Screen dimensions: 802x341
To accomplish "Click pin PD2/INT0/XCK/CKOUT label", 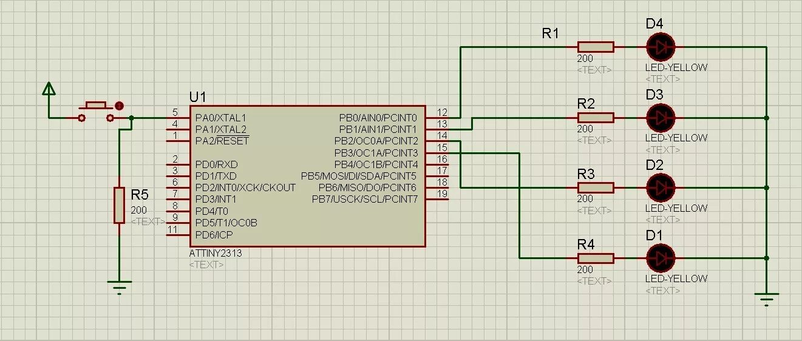I will tap(245, 187).
